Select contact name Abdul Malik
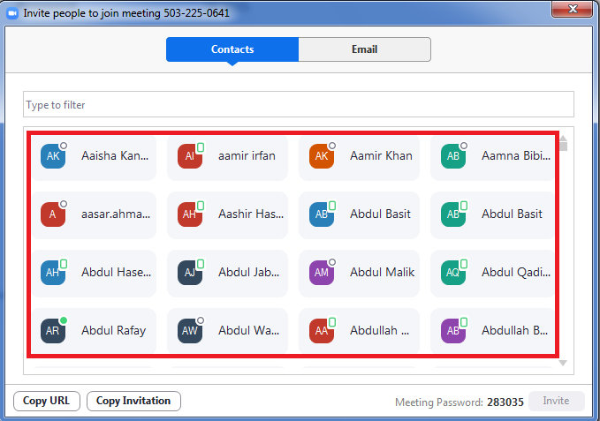Screen dimensions: 600x421 pos(383,273)
